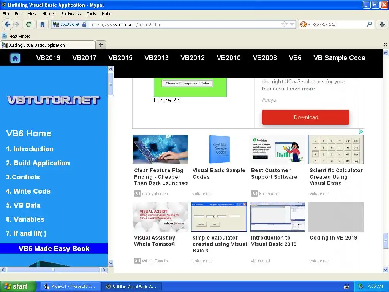
Task: Open the VB2017 navigation link
Action: click(84, 58)
